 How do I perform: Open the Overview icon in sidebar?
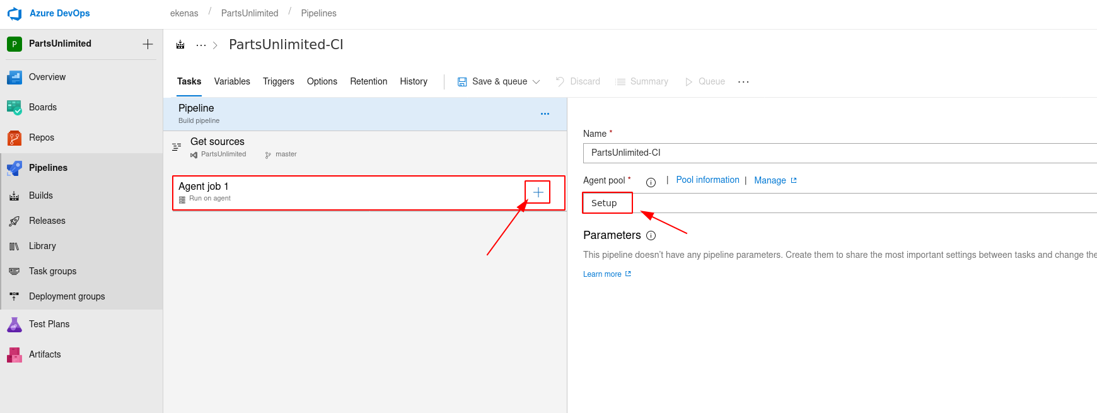click(x=15, y=78)
